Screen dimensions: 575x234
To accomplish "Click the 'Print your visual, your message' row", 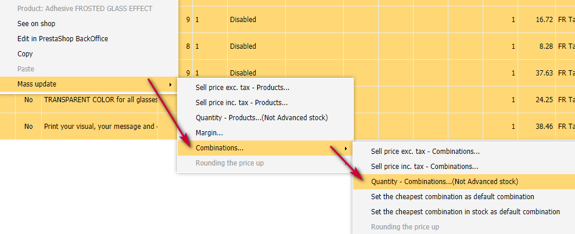I will pos(99,126).
